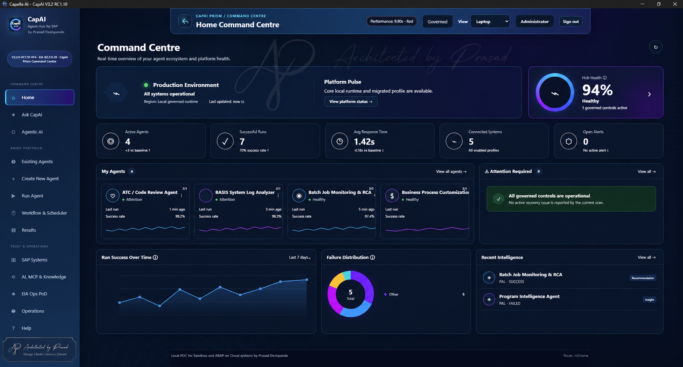Click the last point on run success chart
This screenshot has width=683, height=367.
307,280
